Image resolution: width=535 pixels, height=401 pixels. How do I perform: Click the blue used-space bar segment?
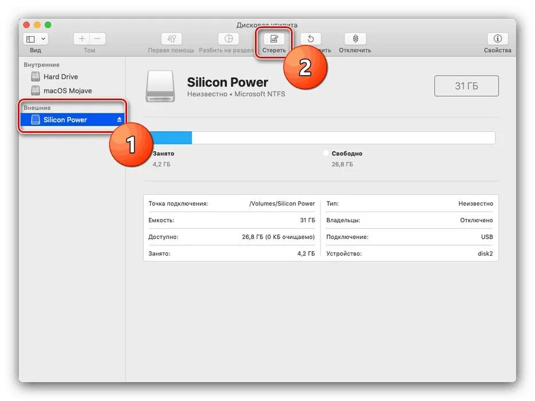pos(172,138)
